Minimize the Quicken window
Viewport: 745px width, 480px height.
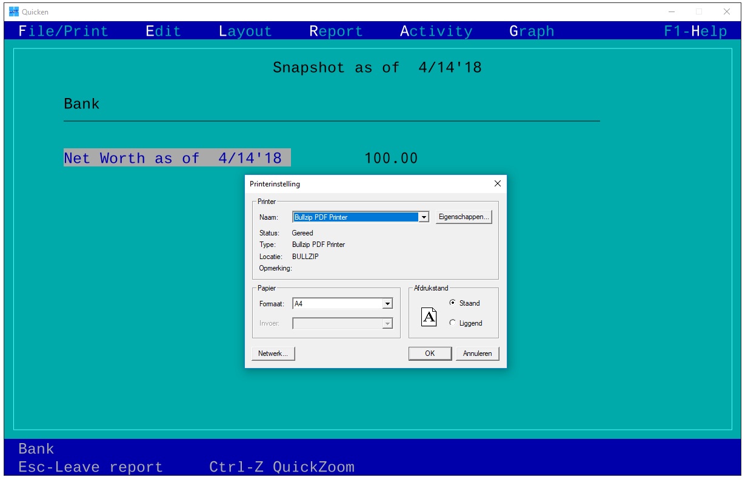pos(672,12)
